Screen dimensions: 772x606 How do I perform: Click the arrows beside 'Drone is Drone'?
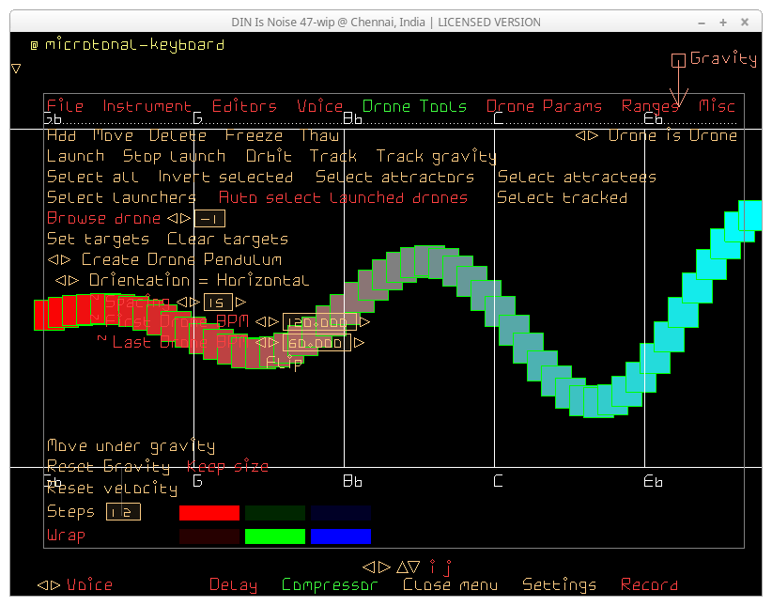coord(586,136)
